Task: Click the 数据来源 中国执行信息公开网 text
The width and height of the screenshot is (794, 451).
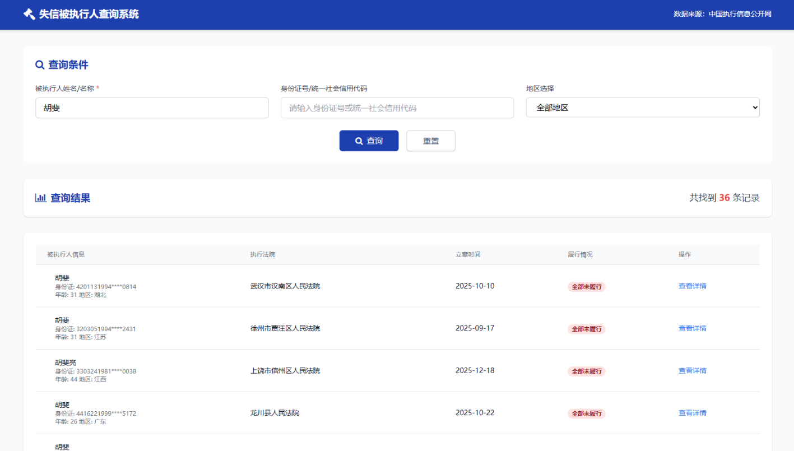Action: coord(722,14)
